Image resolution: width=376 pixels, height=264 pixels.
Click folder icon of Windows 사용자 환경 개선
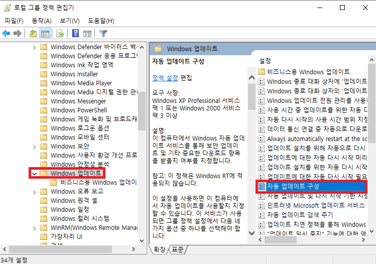[44, 156]
